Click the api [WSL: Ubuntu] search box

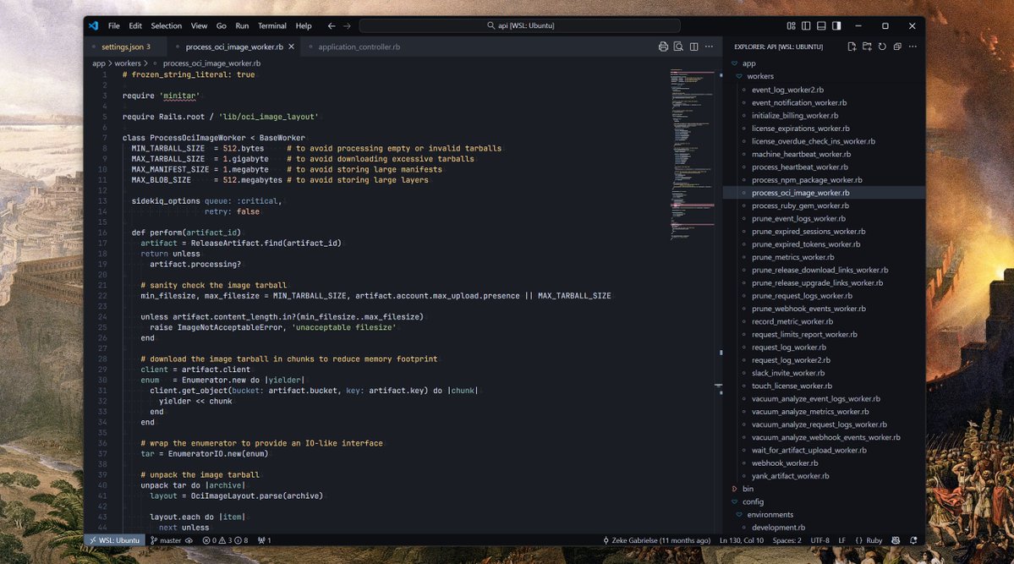(520, 26)
